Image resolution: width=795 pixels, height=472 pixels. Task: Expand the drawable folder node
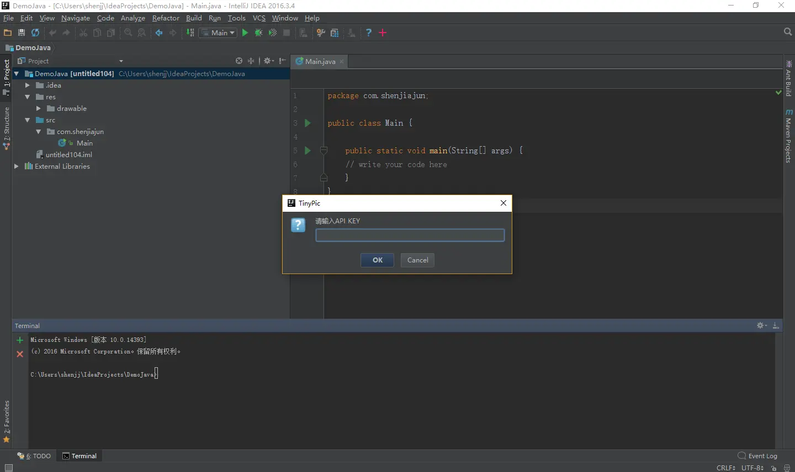tap(39, 108)
